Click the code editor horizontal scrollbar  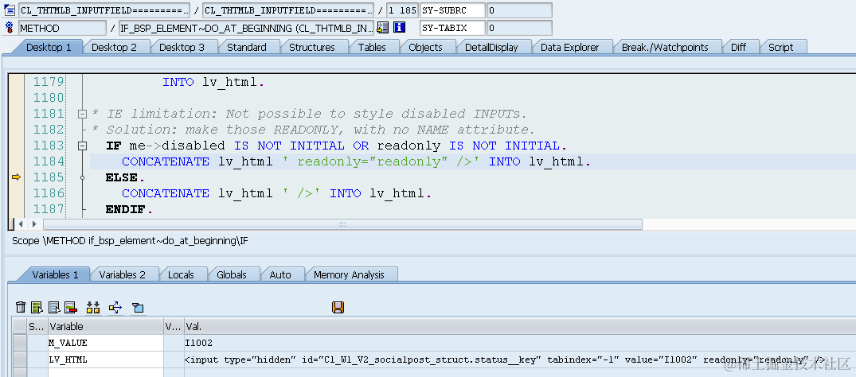(x=342, y=224)
